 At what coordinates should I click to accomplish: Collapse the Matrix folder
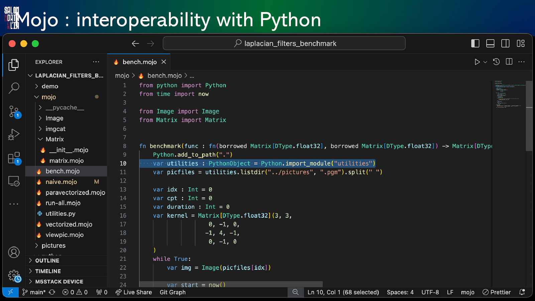[66, 139]
